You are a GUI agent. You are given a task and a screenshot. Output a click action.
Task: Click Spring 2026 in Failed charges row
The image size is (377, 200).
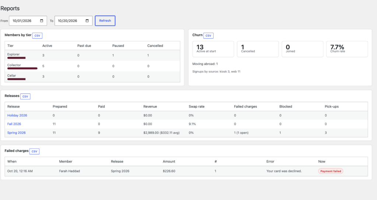tap(120, 171)
